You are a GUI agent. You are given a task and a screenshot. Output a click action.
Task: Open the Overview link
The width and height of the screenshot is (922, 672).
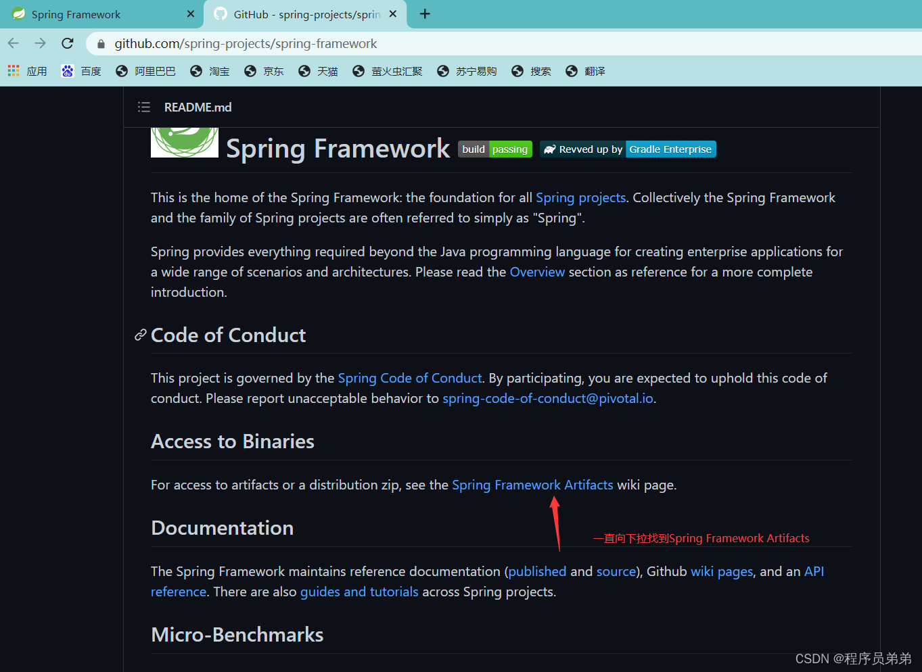[x=537, y=272]
